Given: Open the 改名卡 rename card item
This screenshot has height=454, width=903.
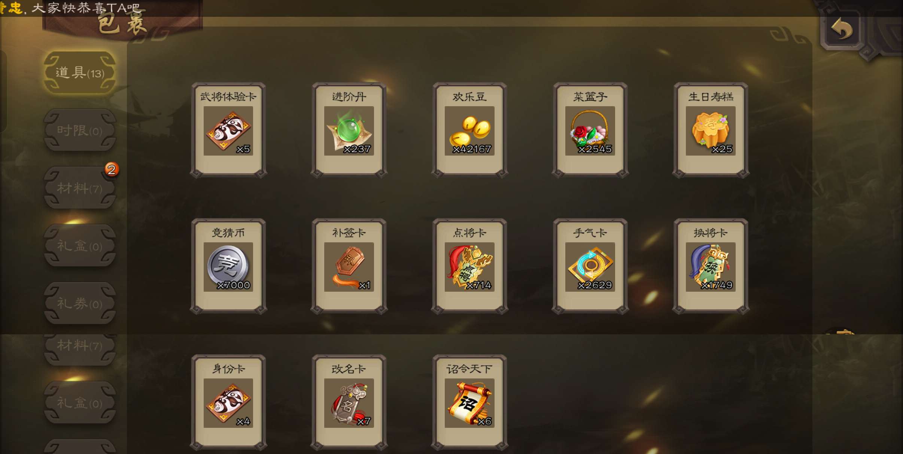Looking at the screenshot, I should coord(349,402).
